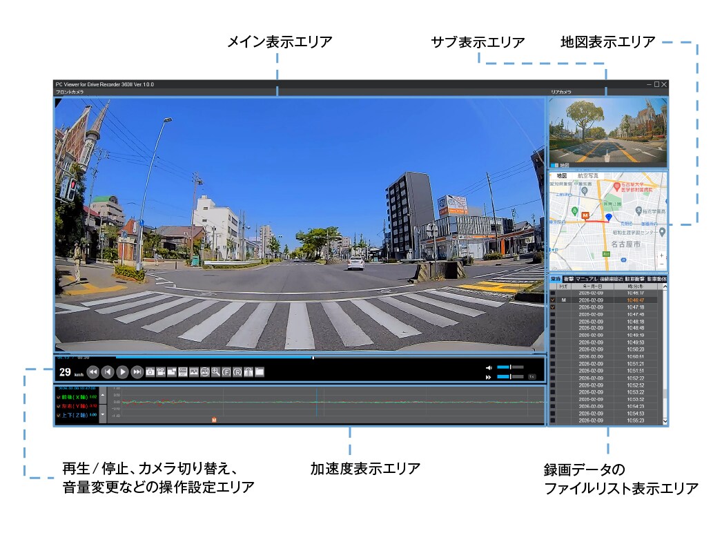Toggle the 前後(X軸) acceleration checkbox
The image size is (722, 542).
coord(59,398)
